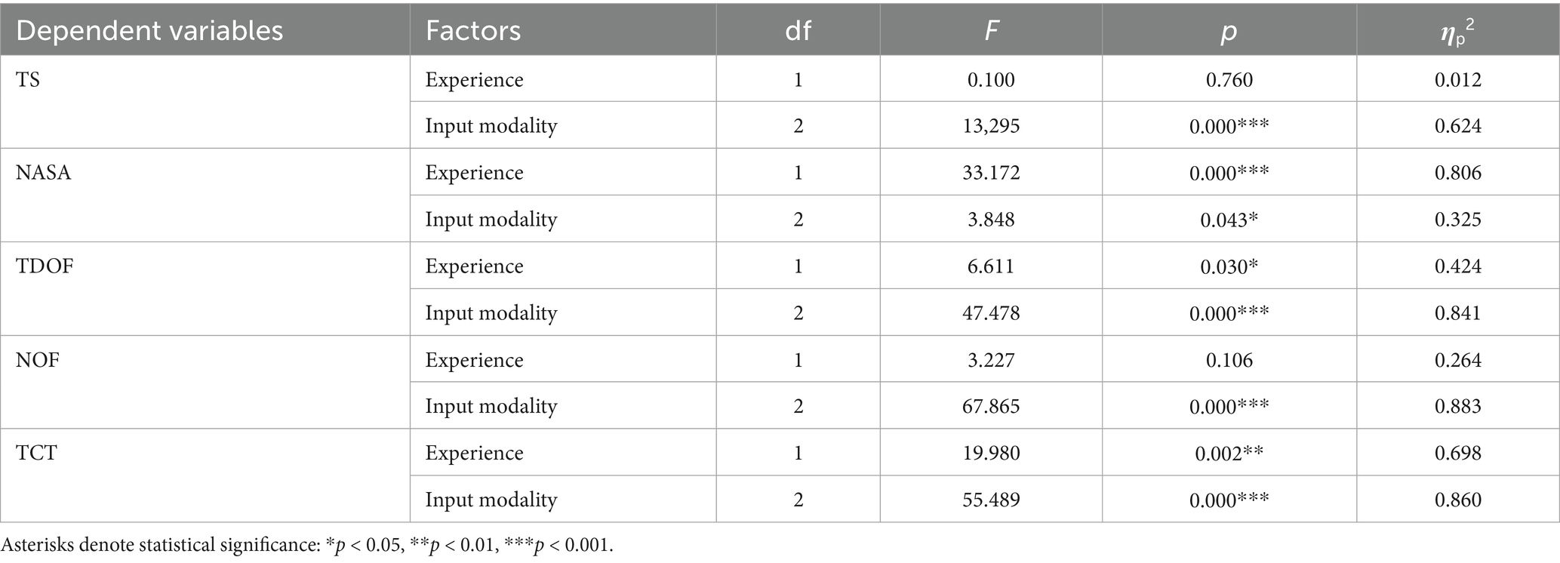Screen dimensions: 1560x563
Task: Click the df column header
Action: point(798,31)
